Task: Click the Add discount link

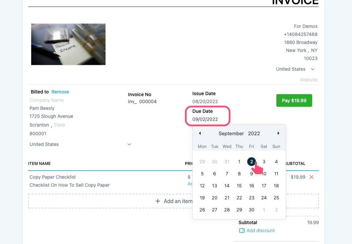Action: (257, 231)
